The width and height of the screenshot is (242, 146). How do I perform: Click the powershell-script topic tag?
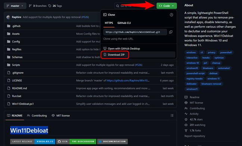[x=195, y=74]
